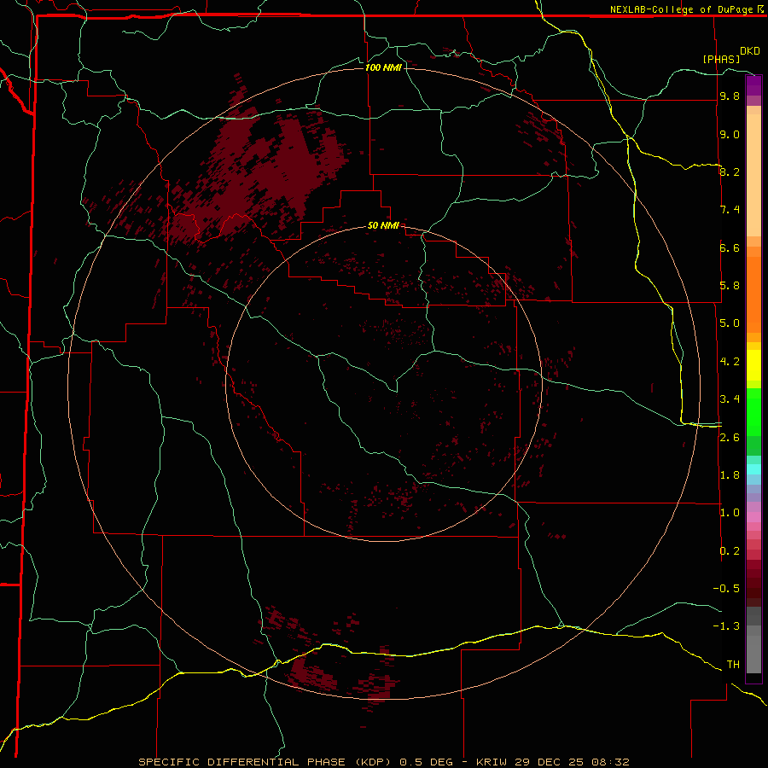Select the 1.8 value on the color scale
Screen dimensions: 768x768
point(730,475)
